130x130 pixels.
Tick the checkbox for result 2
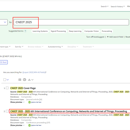[7, 111]
